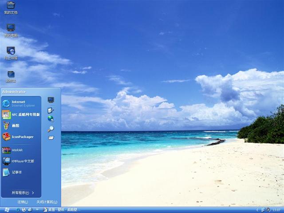284x213 pixels.
Task: Click the Start button on the taskbar
Action: pyautogui.click(x=7, y=210)
